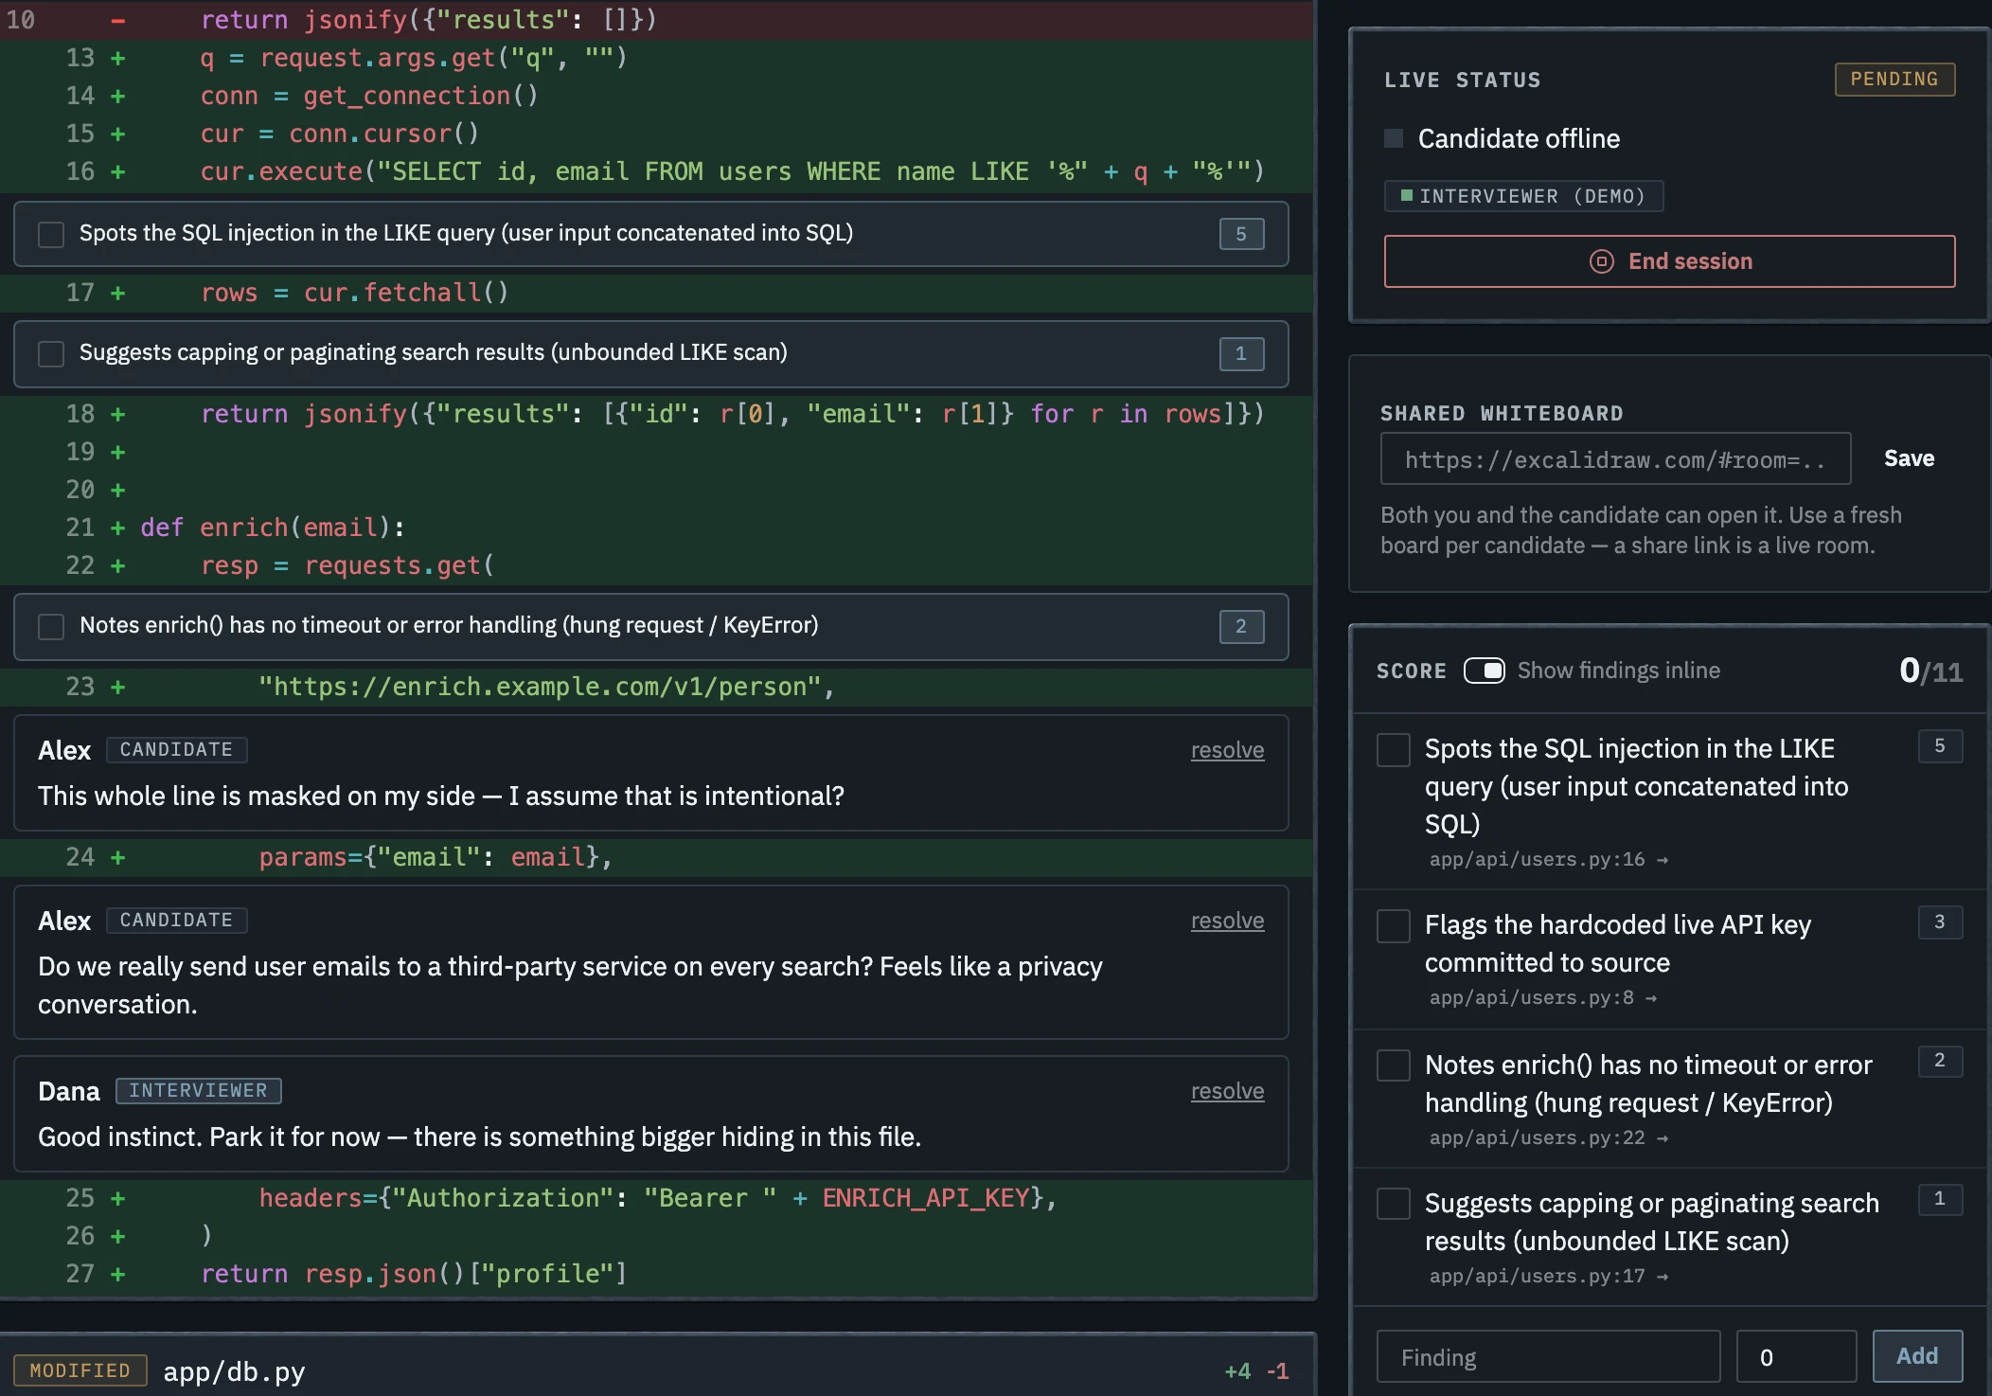The height and width of the screenshot is (1396, 1992).
Task: Open app/api/users.py:22 location link
Action: (1548, 1137)
